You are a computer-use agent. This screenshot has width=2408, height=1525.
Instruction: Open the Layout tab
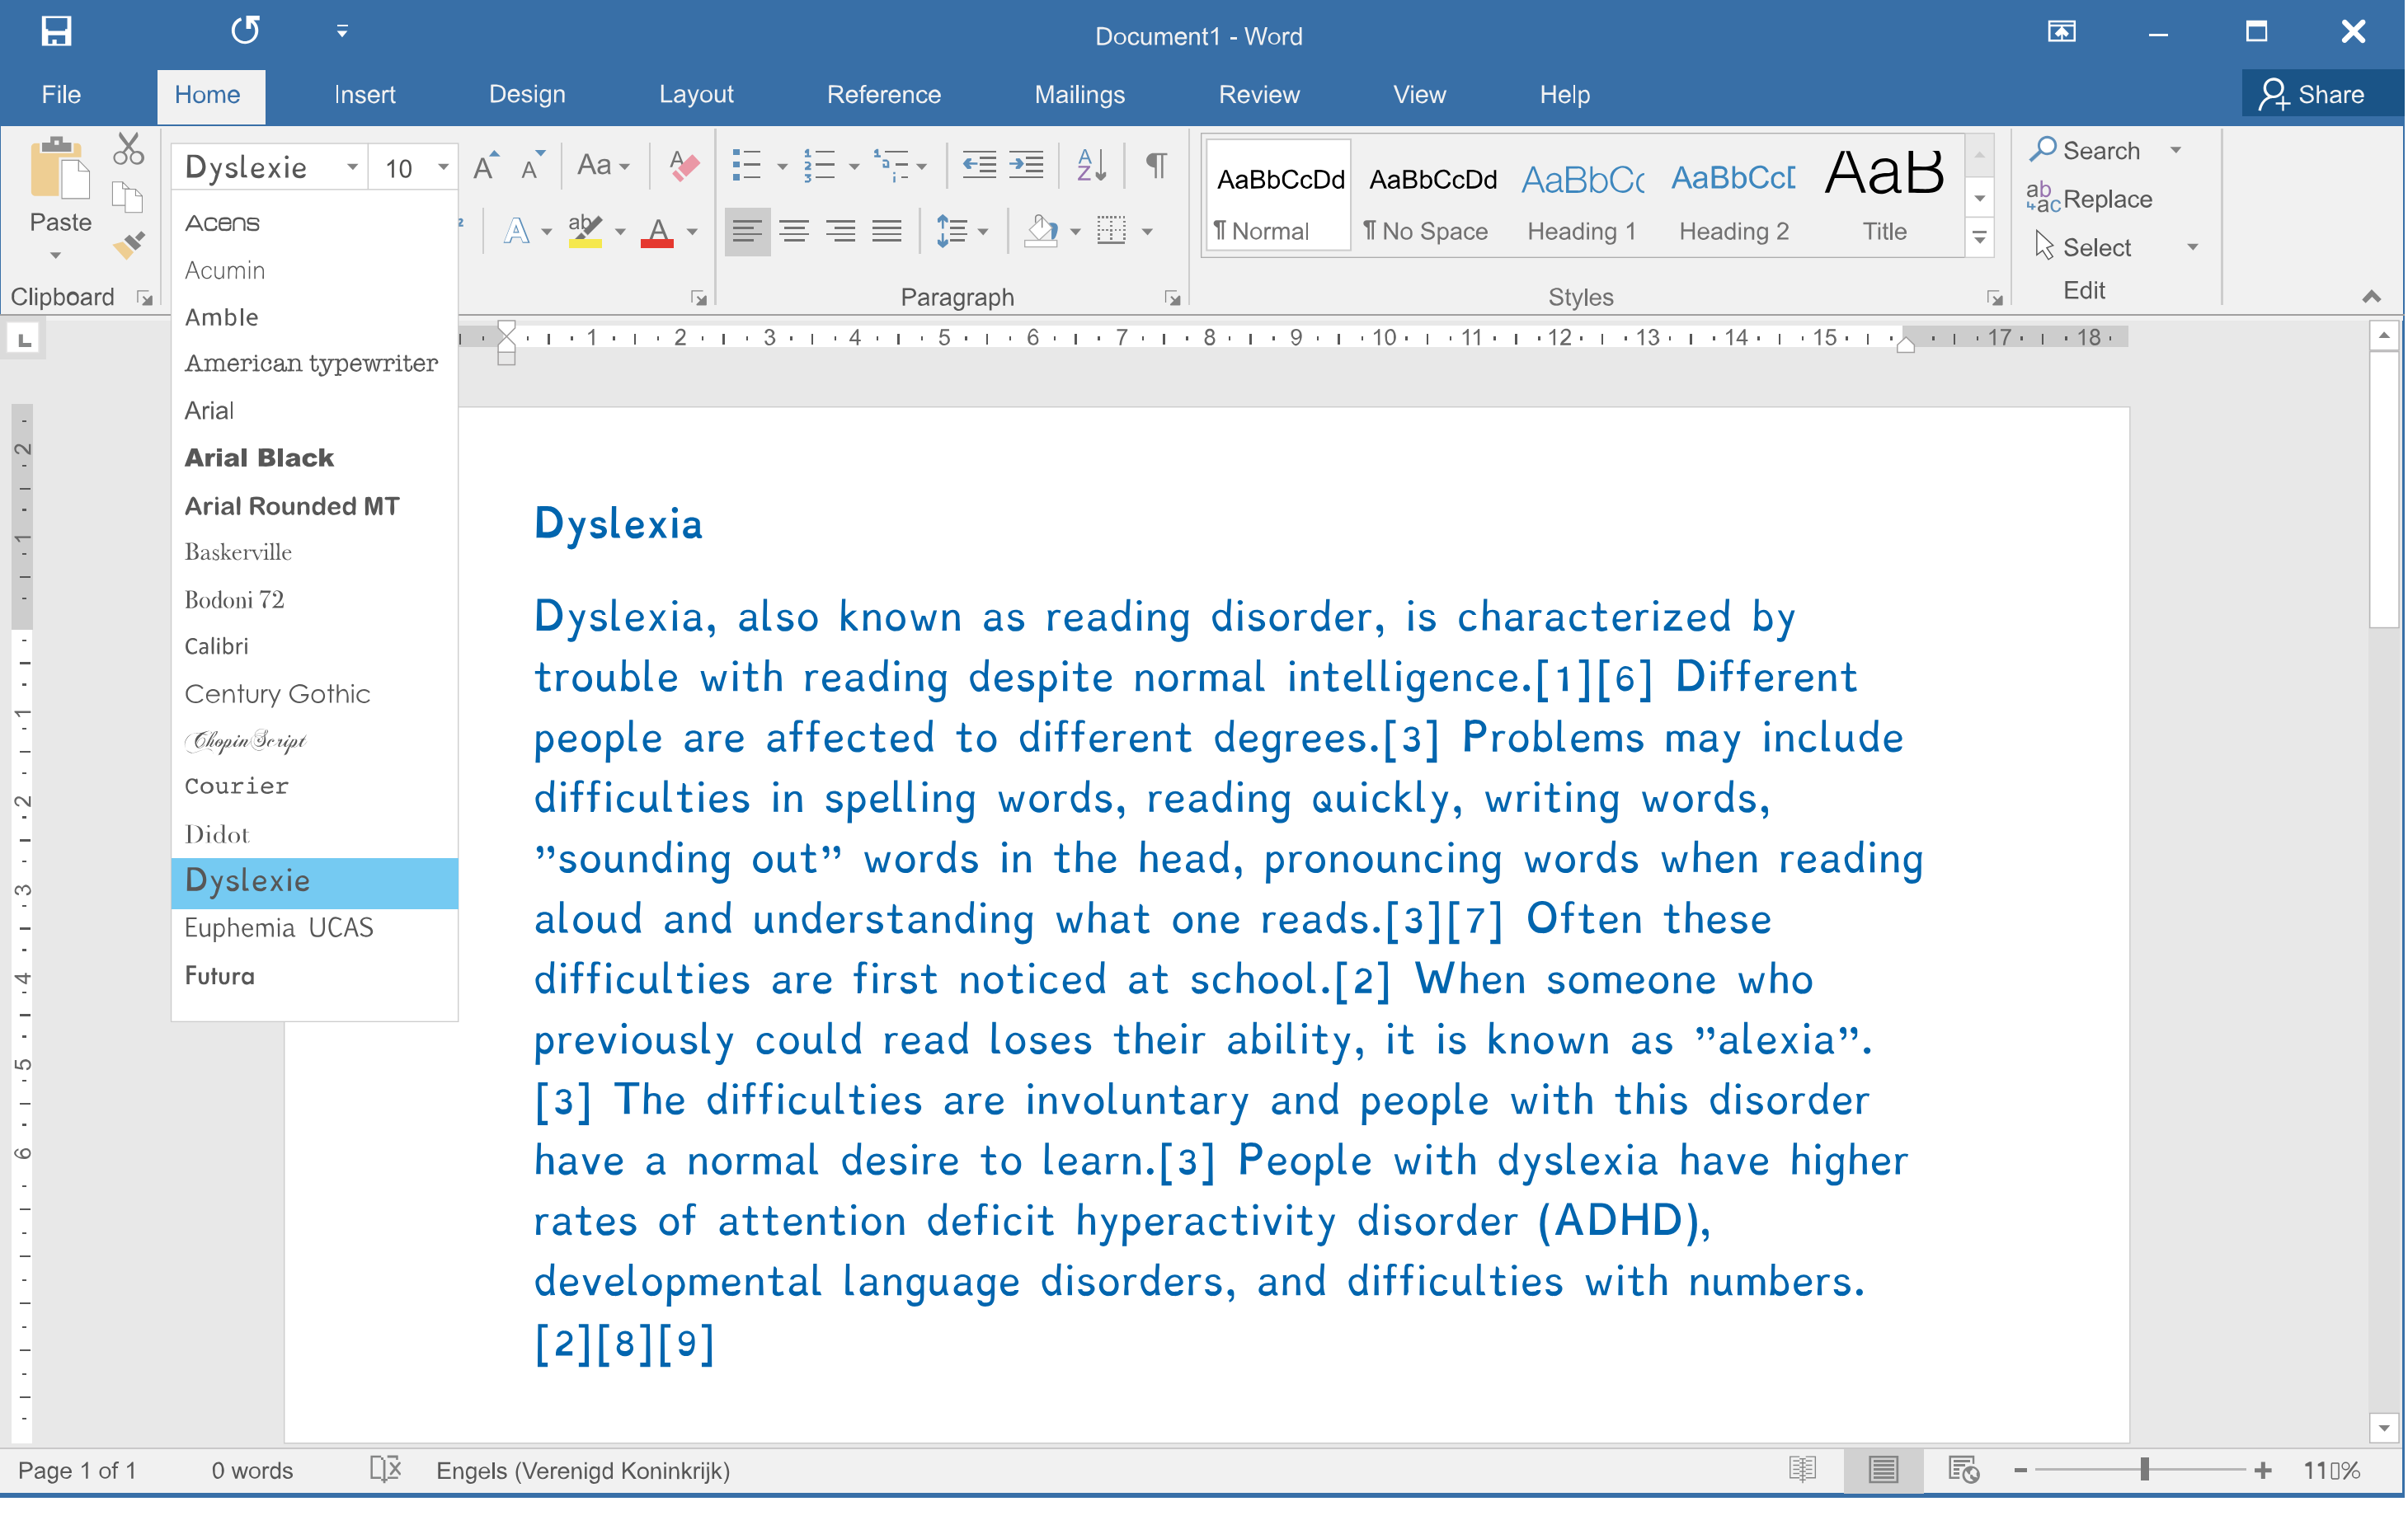click(695, 95)
